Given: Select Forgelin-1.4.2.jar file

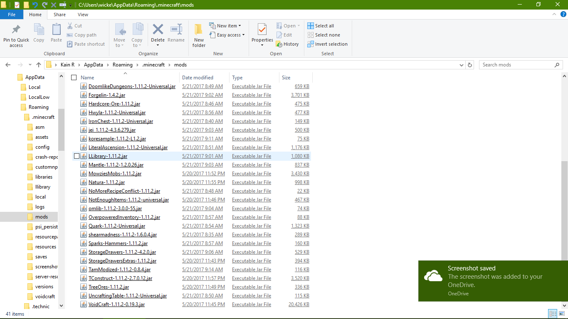Looking at the screenshot, I should tap(107, 95).
